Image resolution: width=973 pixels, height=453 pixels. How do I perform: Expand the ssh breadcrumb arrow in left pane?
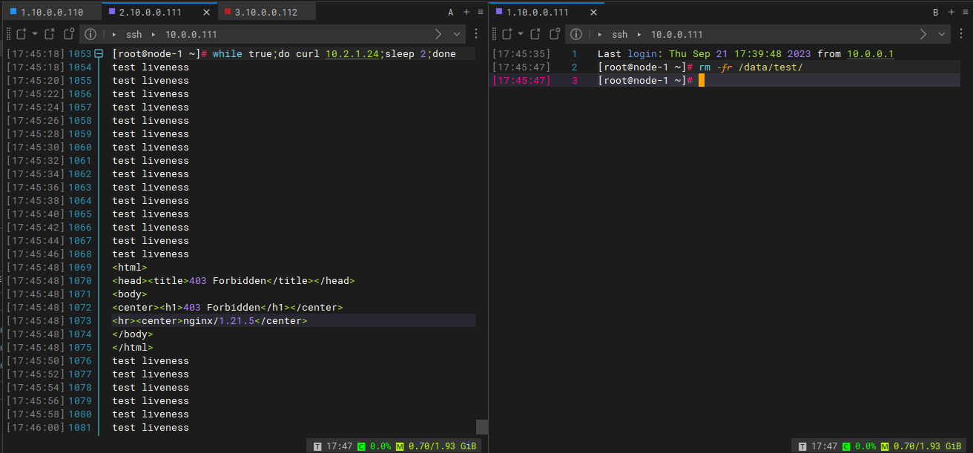[x=113, y=34]
